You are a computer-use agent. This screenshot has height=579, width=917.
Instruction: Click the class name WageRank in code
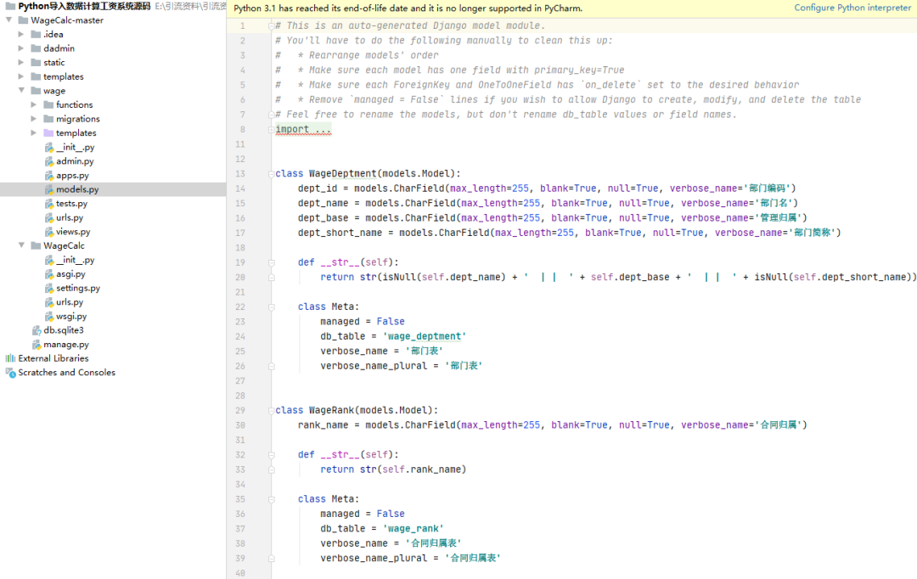click(332, 410)
